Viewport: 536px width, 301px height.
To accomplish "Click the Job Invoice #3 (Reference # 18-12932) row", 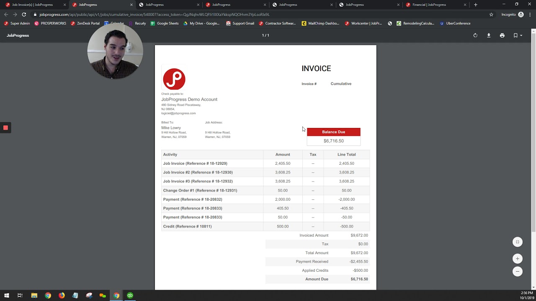I will (x=265, y=181).
